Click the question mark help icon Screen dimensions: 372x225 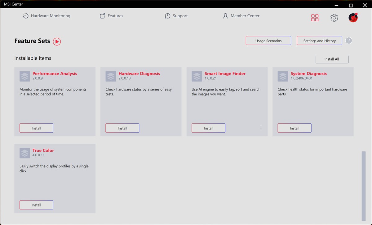click(x=349, y=40)
